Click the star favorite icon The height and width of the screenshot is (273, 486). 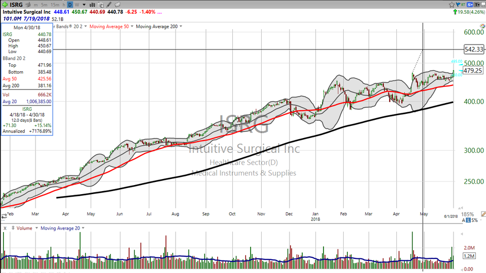point(452,5)
